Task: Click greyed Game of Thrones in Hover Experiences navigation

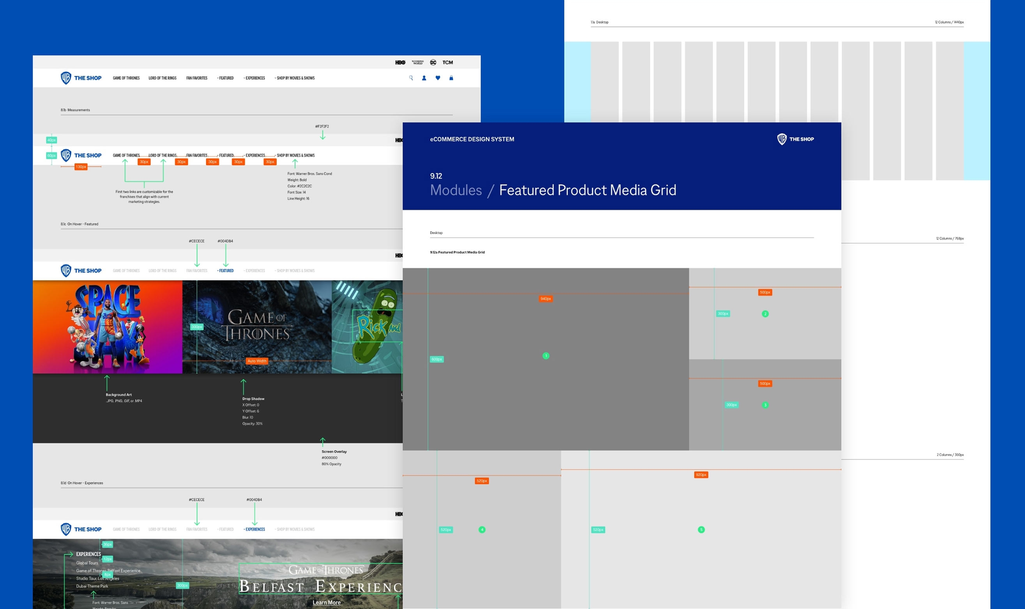Action: click(126, 530)
